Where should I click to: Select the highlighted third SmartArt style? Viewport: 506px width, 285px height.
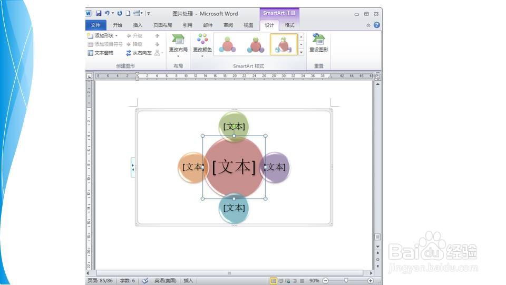tap(284, 44)
